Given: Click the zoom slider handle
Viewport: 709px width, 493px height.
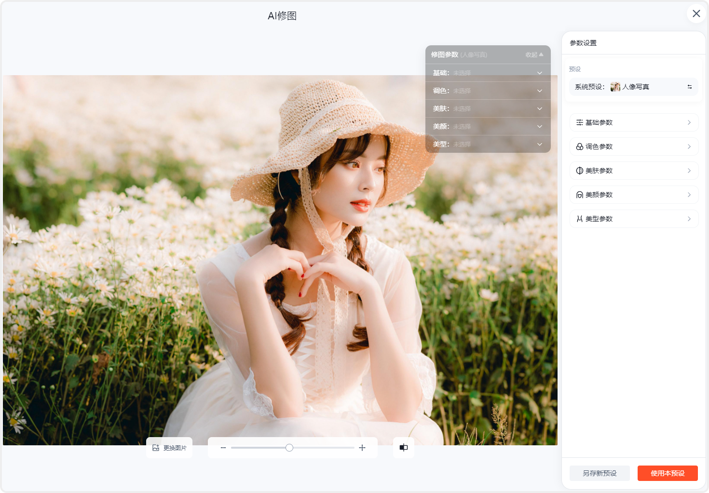Looking at the screenshot, I should click(x=289, y=448).
